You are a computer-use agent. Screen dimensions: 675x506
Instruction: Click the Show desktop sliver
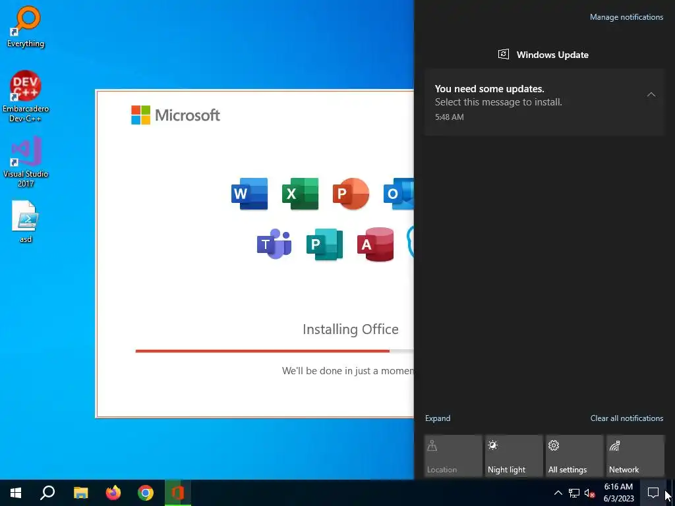[x=672, y=493]
